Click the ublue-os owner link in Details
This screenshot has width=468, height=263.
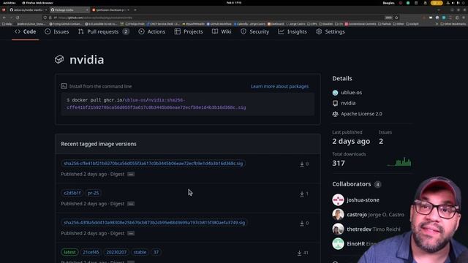click(x=351, y=93)
